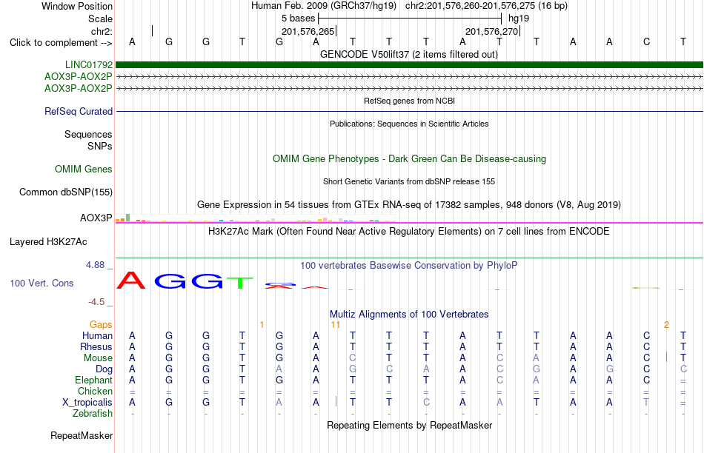This screenshot has height=453, width=704.
Task: Click the -4.5 lower conservation scale value
Action: 96,302
